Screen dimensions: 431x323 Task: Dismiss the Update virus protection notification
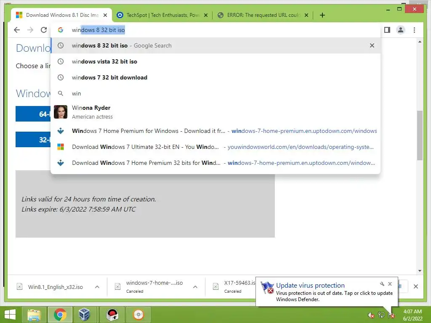[x=390, y=284]
